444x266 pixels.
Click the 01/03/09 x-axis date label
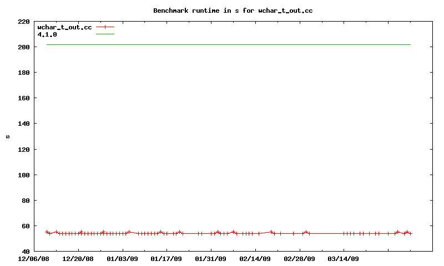[x=123, y=259]
